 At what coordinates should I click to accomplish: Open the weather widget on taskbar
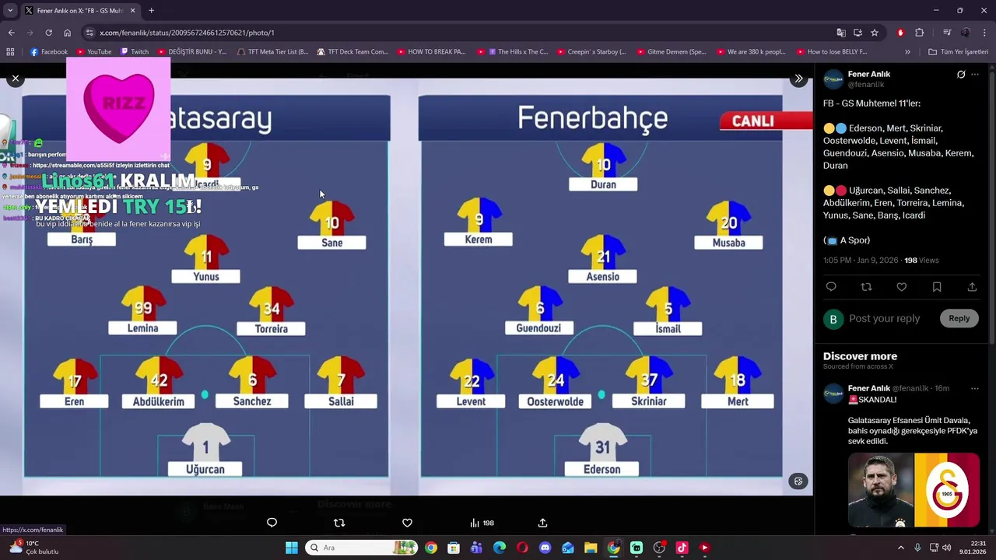coord(33,548)
